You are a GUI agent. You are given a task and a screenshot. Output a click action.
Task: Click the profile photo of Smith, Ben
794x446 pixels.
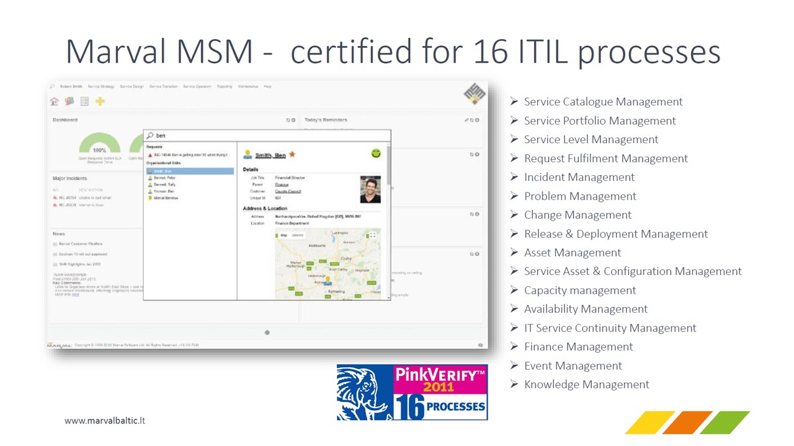coord(370,189)
